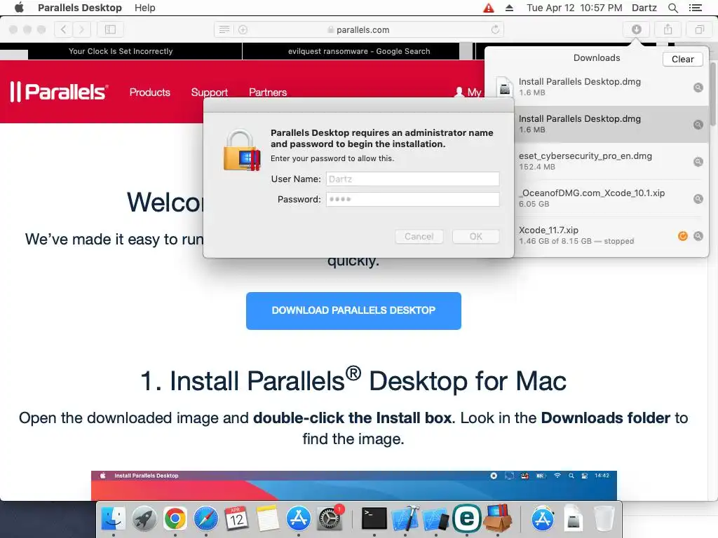Toggle the Safari Downloads button
This screenshot has width=718, height=538.
click(x=637, y=29)
